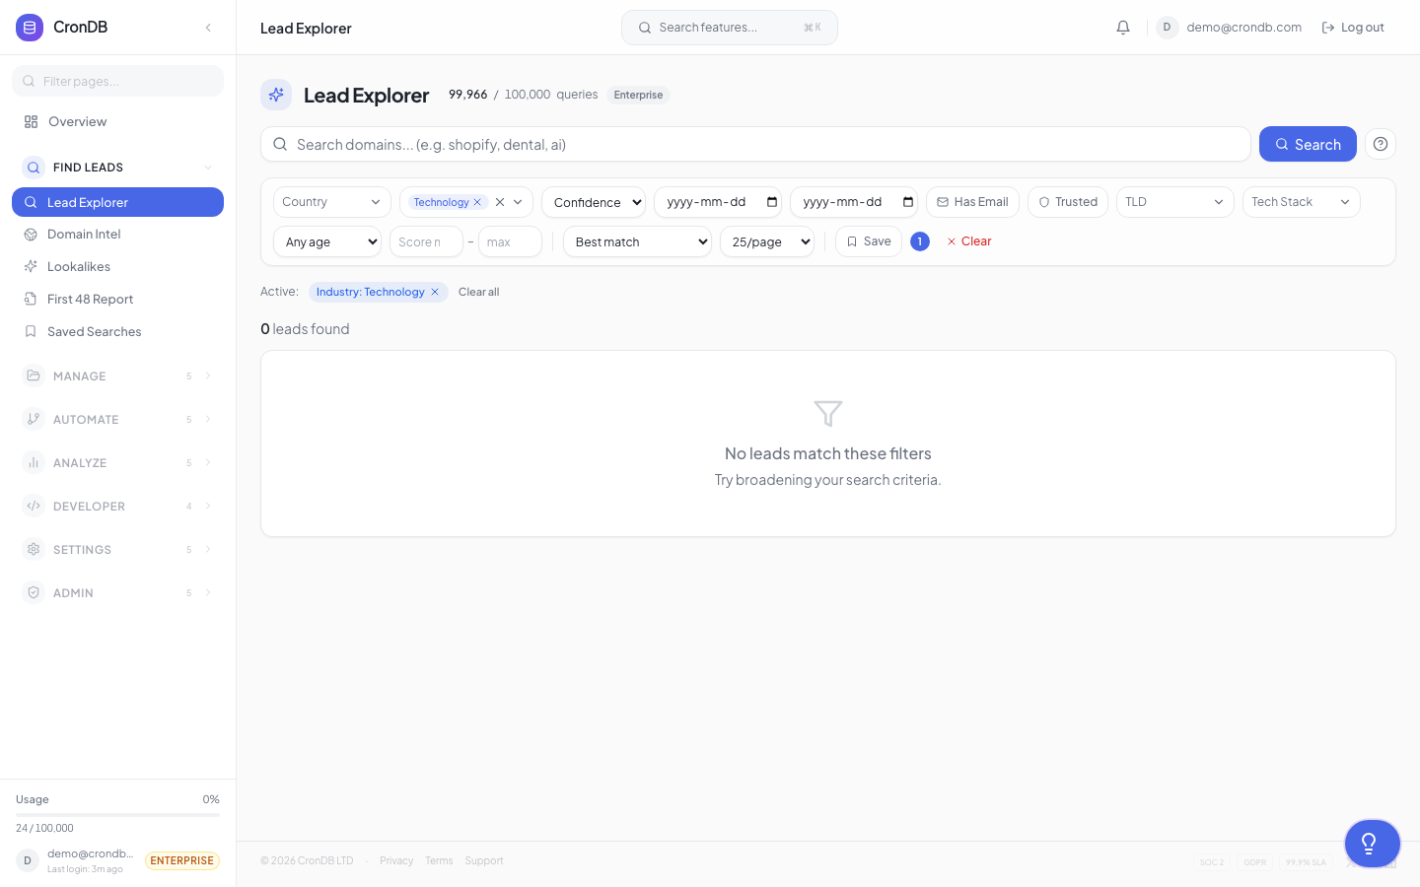Click the ANALYZE chart icon
Screen dimensions: 1420x887
click(x=34, y=462)
